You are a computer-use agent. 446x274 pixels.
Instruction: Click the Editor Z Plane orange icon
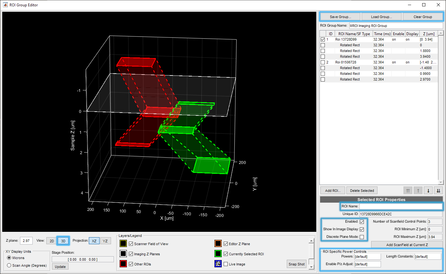pyautogui.click(x=218, y=244)
